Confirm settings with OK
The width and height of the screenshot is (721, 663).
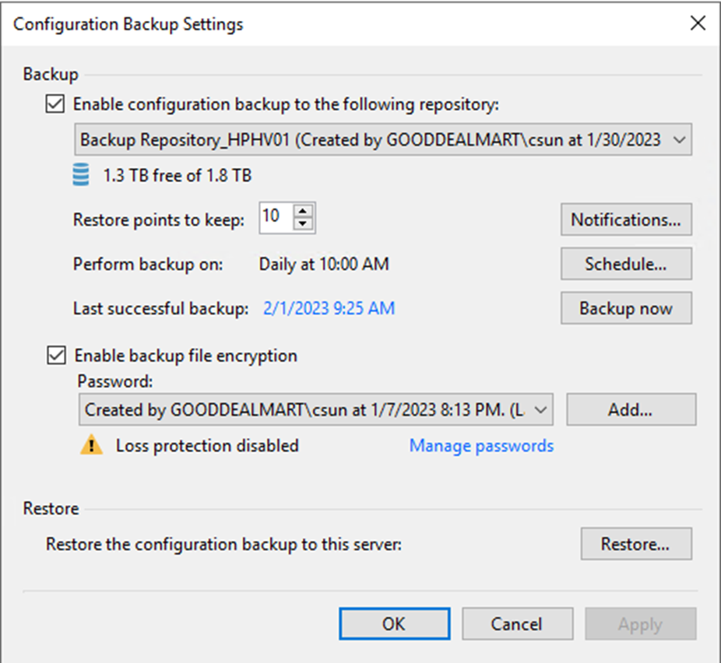394,623
